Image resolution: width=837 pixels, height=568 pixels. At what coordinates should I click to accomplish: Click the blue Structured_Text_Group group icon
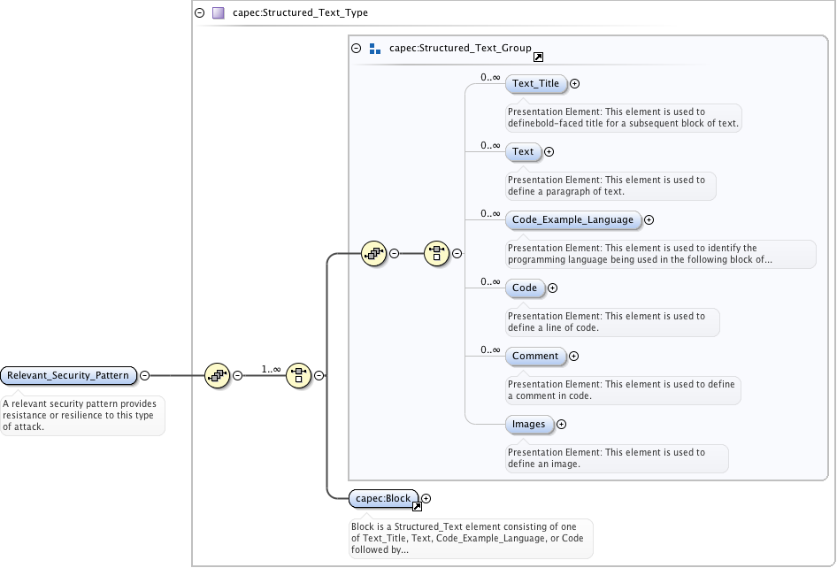pyautogui.click(x=374, y=49)
